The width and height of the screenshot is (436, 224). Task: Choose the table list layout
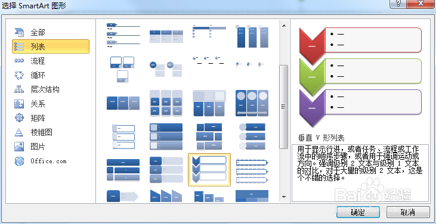pos(252,196)
